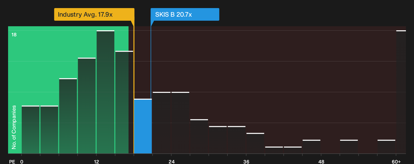Click the SKIS B 20.7x label
Image resolution: width=414 pixels, height=164 pixels.
pos(185,14)
